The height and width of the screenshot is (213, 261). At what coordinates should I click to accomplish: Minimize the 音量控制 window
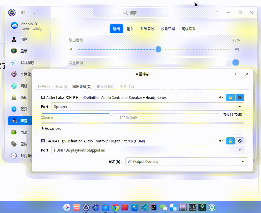click(222, 74)
